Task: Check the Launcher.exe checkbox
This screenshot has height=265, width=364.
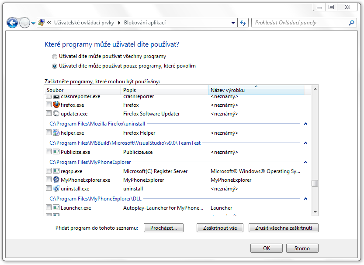Action: point(49,207)
